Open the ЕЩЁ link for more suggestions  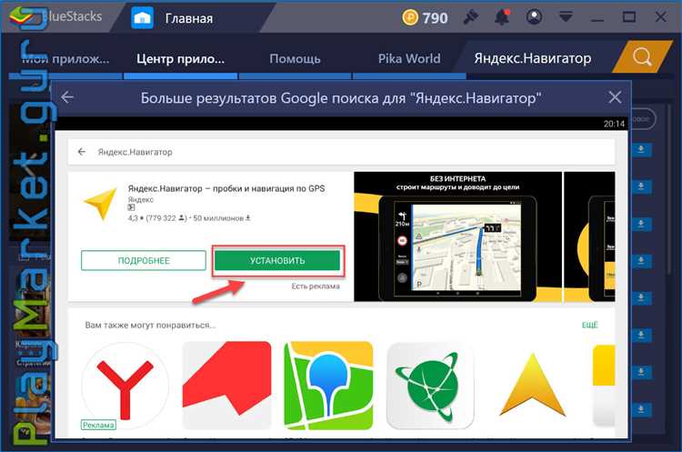(x=590, y=325)
